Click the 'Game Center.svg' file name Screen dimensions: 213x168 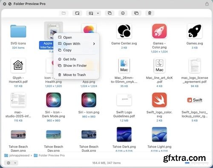[x=124, y=43]
